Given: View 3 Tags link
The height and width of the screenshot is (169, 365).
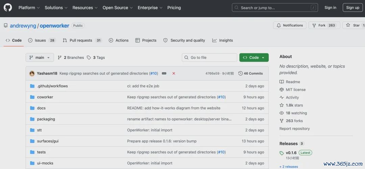Looking at the screenshot, I should click(96, 57).
